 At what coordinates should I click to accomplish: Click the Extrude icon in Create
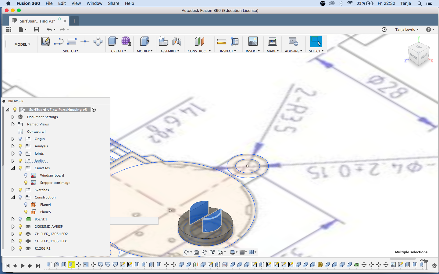click(113, 41)
